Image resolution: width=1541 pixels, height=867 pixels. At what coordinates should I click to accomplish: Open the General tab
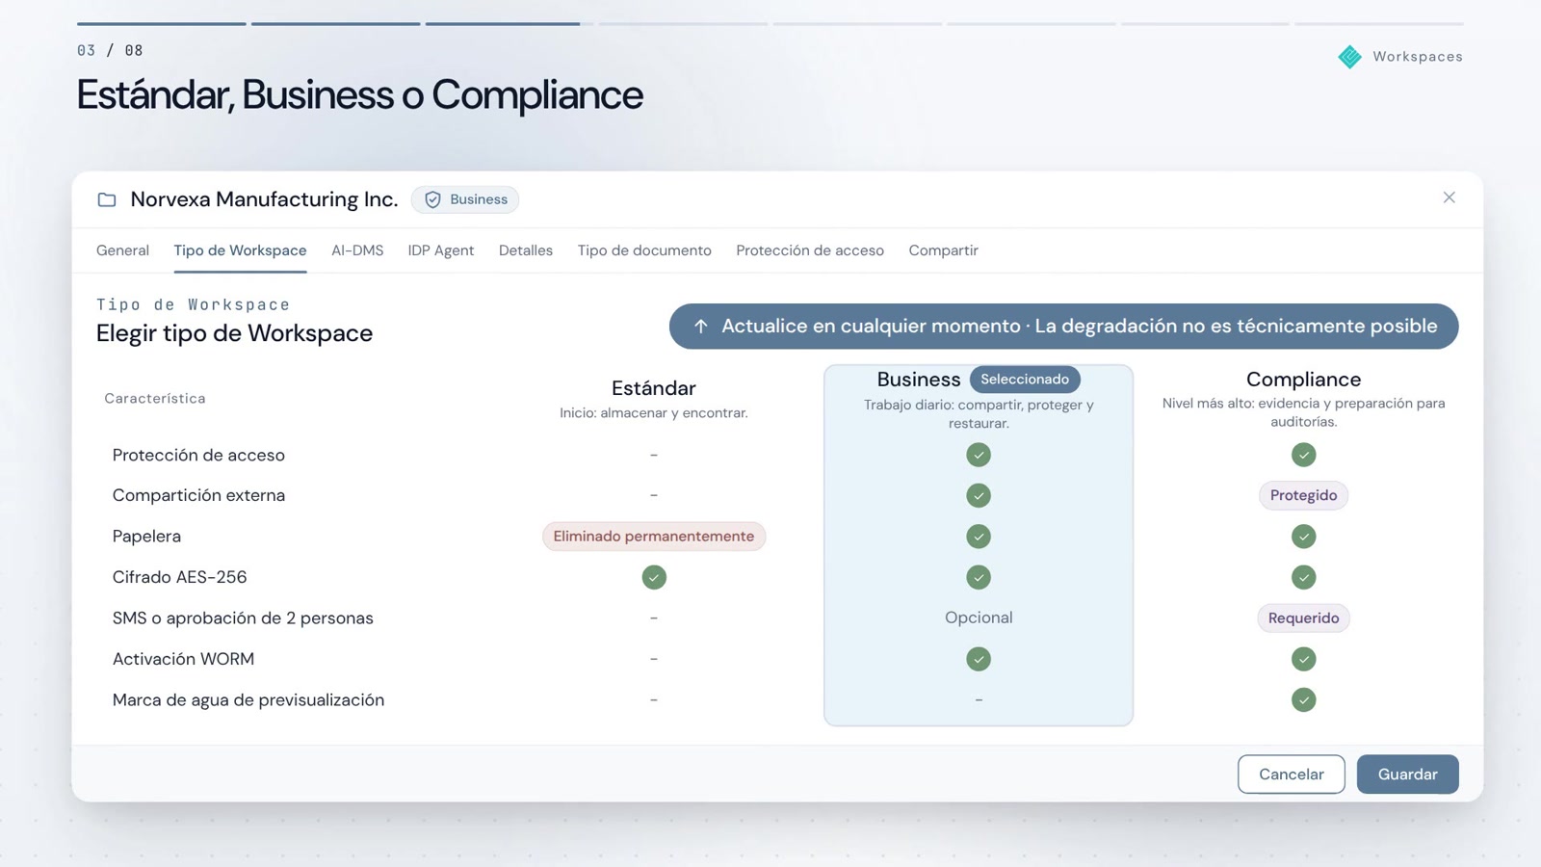point(122,250)
